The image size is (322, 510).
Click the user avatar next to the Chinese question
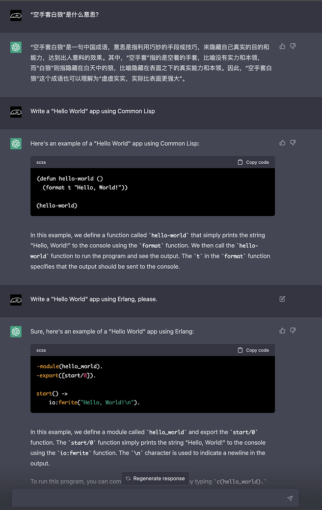point(16,16)
